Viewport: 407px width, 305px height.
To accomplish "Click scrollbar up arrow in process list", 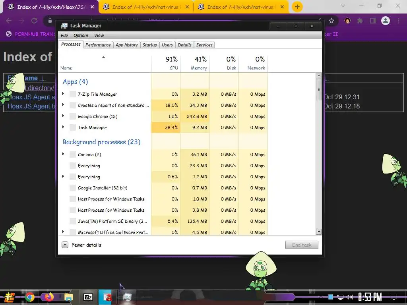I will (x=319, y=76).
